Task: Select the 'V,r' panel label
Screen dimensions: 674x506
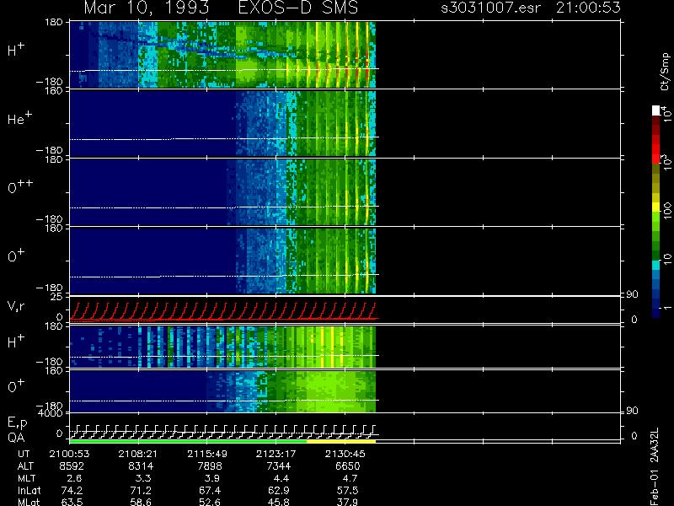Action: [16, 306]
